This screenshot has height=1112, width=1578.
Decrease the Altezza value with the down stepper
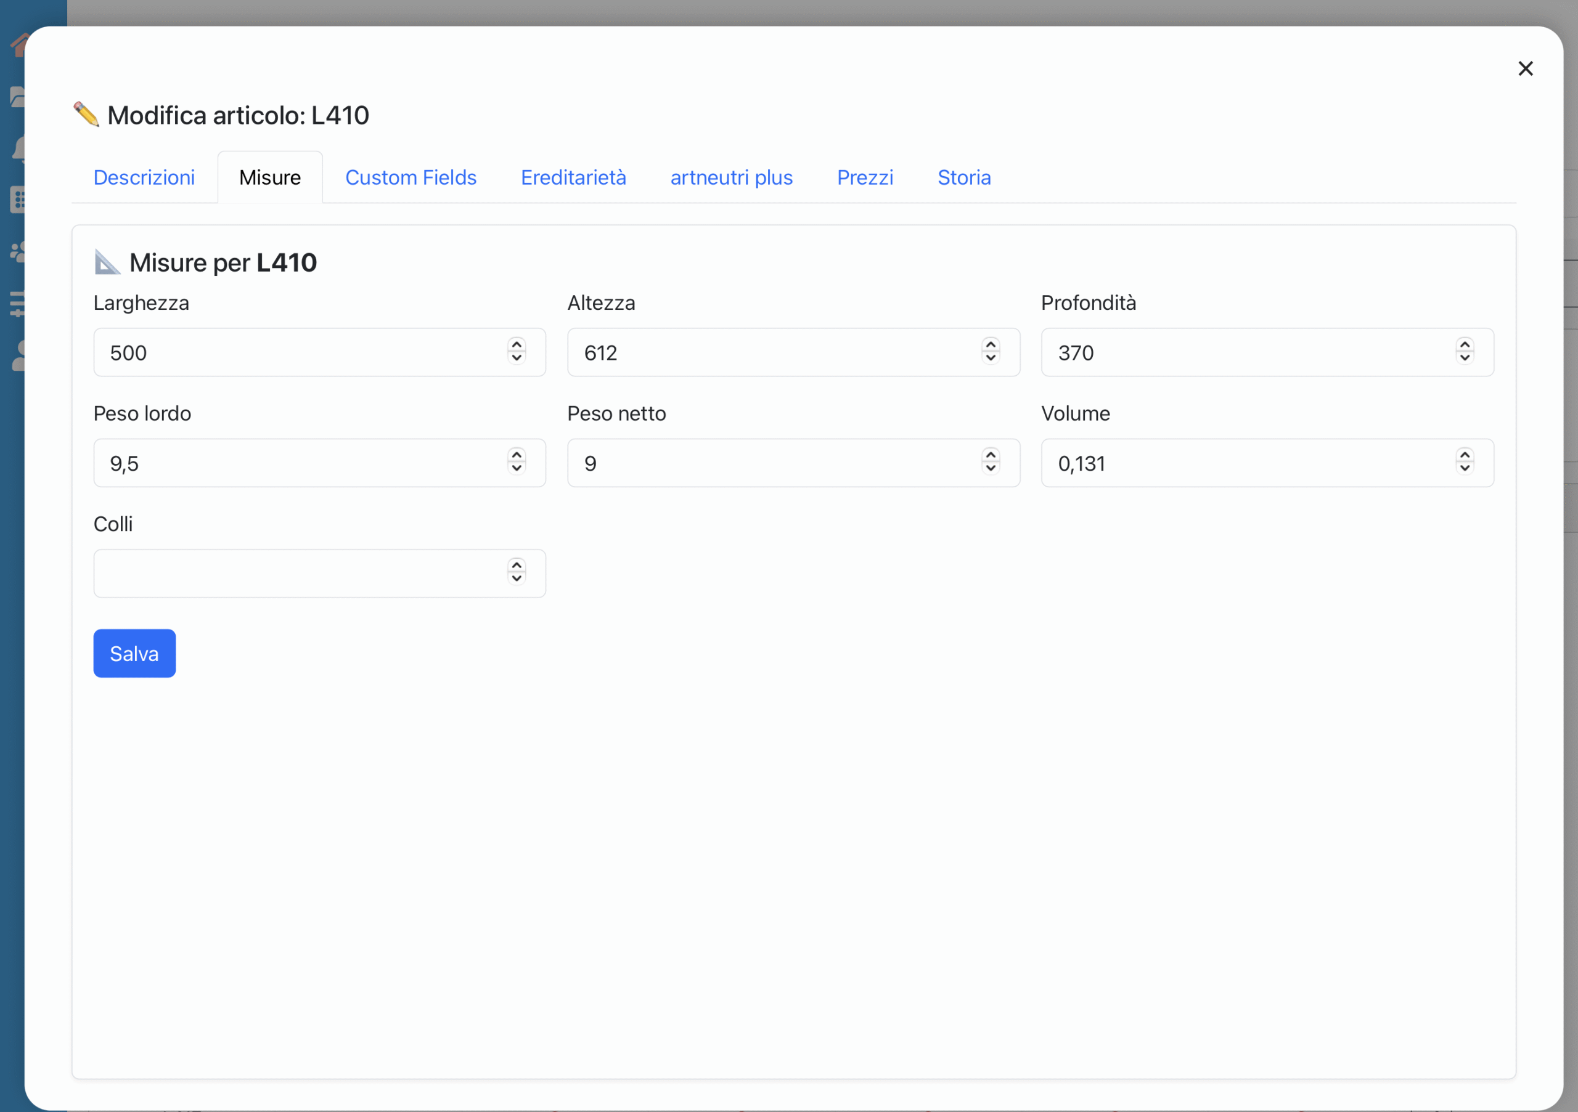pyautogui.click(x=991, y=358)
